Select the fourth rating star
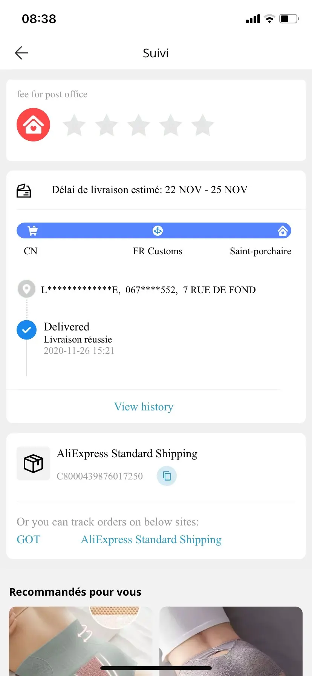The width and height of the screenshot is (312, 676). (171, 125)
